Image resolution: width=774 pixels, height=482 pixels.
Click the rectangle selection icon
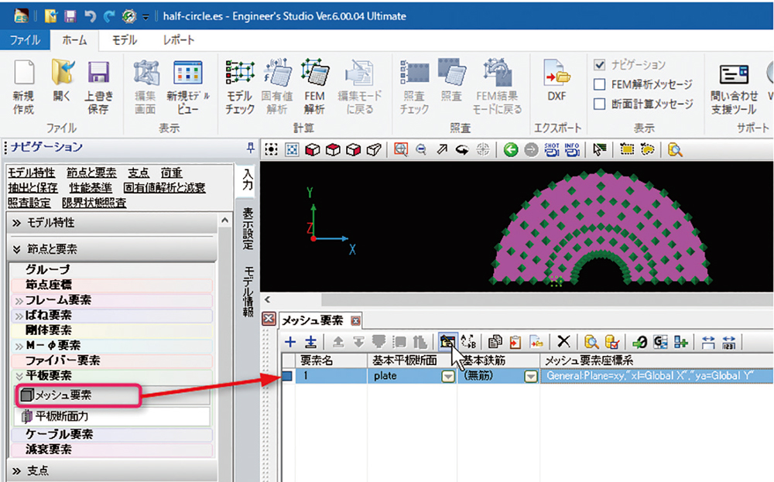tap(627, 149)
